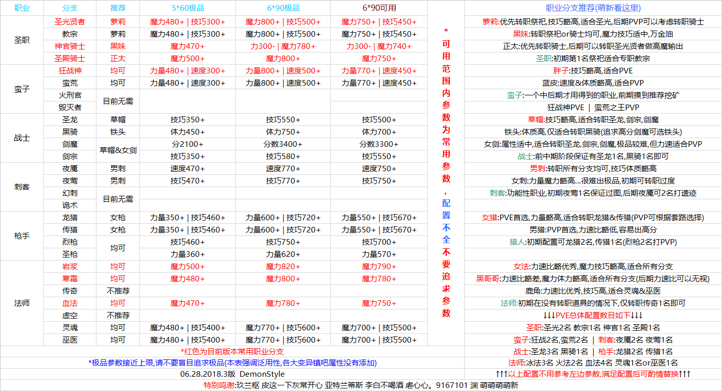This screenshot has width=722, height=391.
Task: Click the 神官骑士 branch cell
Action: pos(70,46)
